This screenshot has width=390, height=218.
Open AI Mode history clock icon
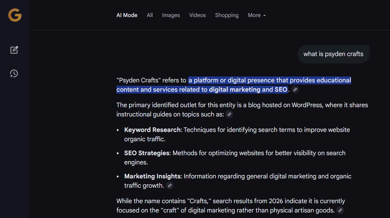[x=14, y=73]
